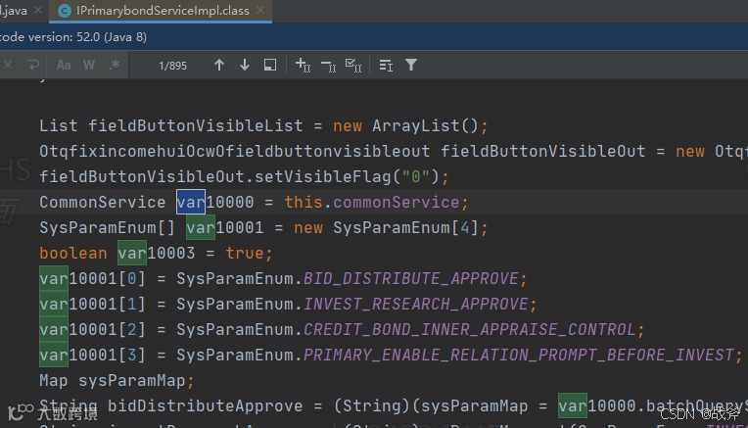The width and height of the screenshot is (748, 428).
Task: Go to previous search occurrence arrow
Action: [219, 65]
